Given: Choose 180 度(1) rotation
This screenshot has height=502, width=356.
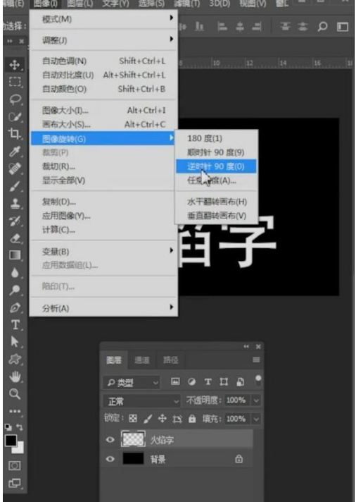Looking at the screenshot, I should [216, 138].
